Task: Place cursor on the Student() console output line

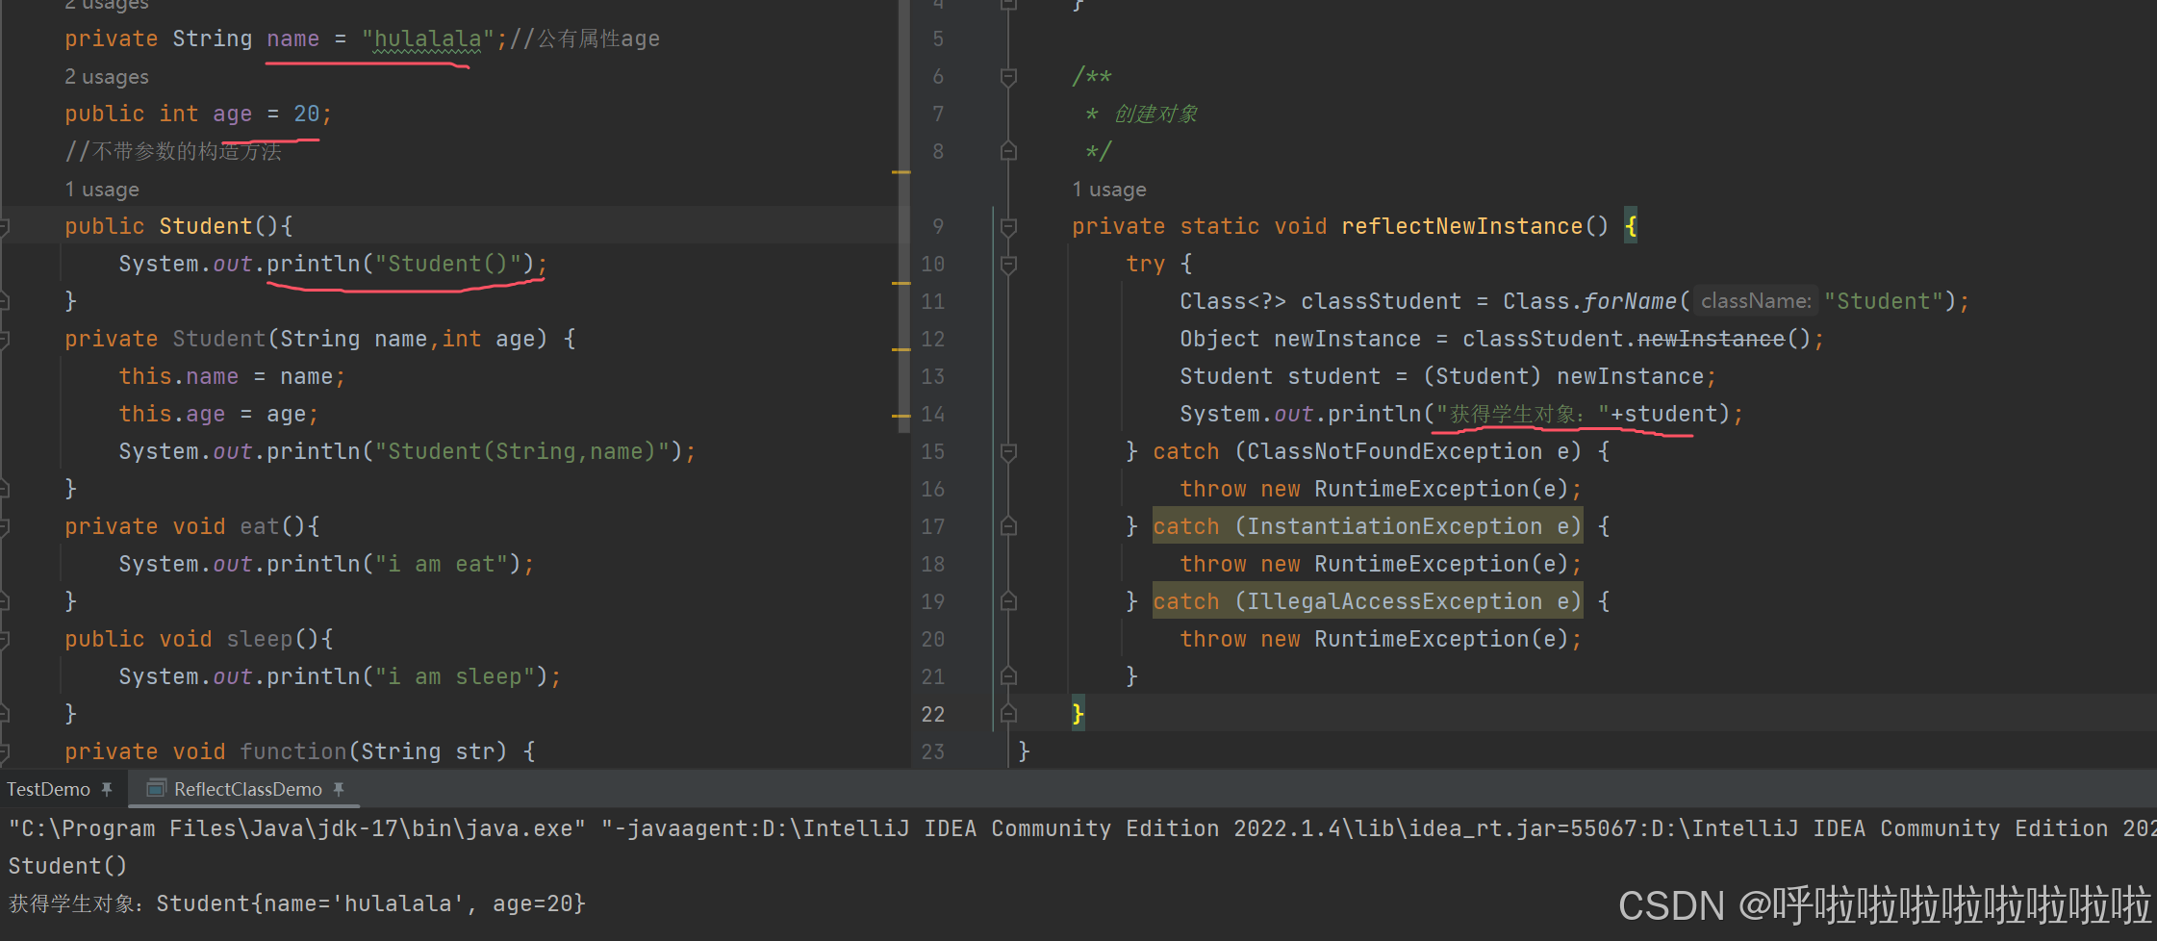Action: pyautogui.click(x=65, y=865)
